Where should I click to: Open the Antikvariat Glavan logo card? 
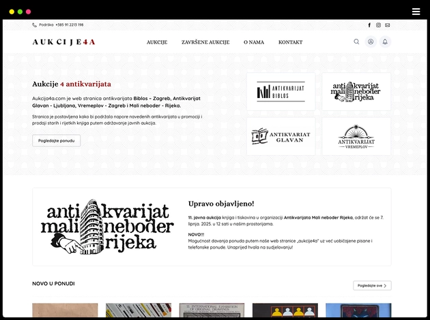pyautogui.click(x=281, y=136)
